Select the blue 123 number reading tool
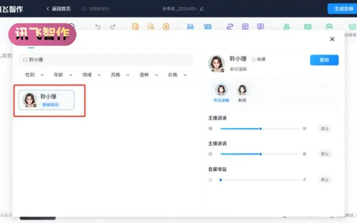Image resolution: width=357 pixels, height=223 pixels. [x=207, y=27]
